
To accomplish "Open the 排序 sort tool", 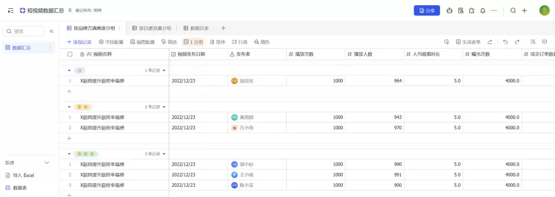I will (218, 42).
